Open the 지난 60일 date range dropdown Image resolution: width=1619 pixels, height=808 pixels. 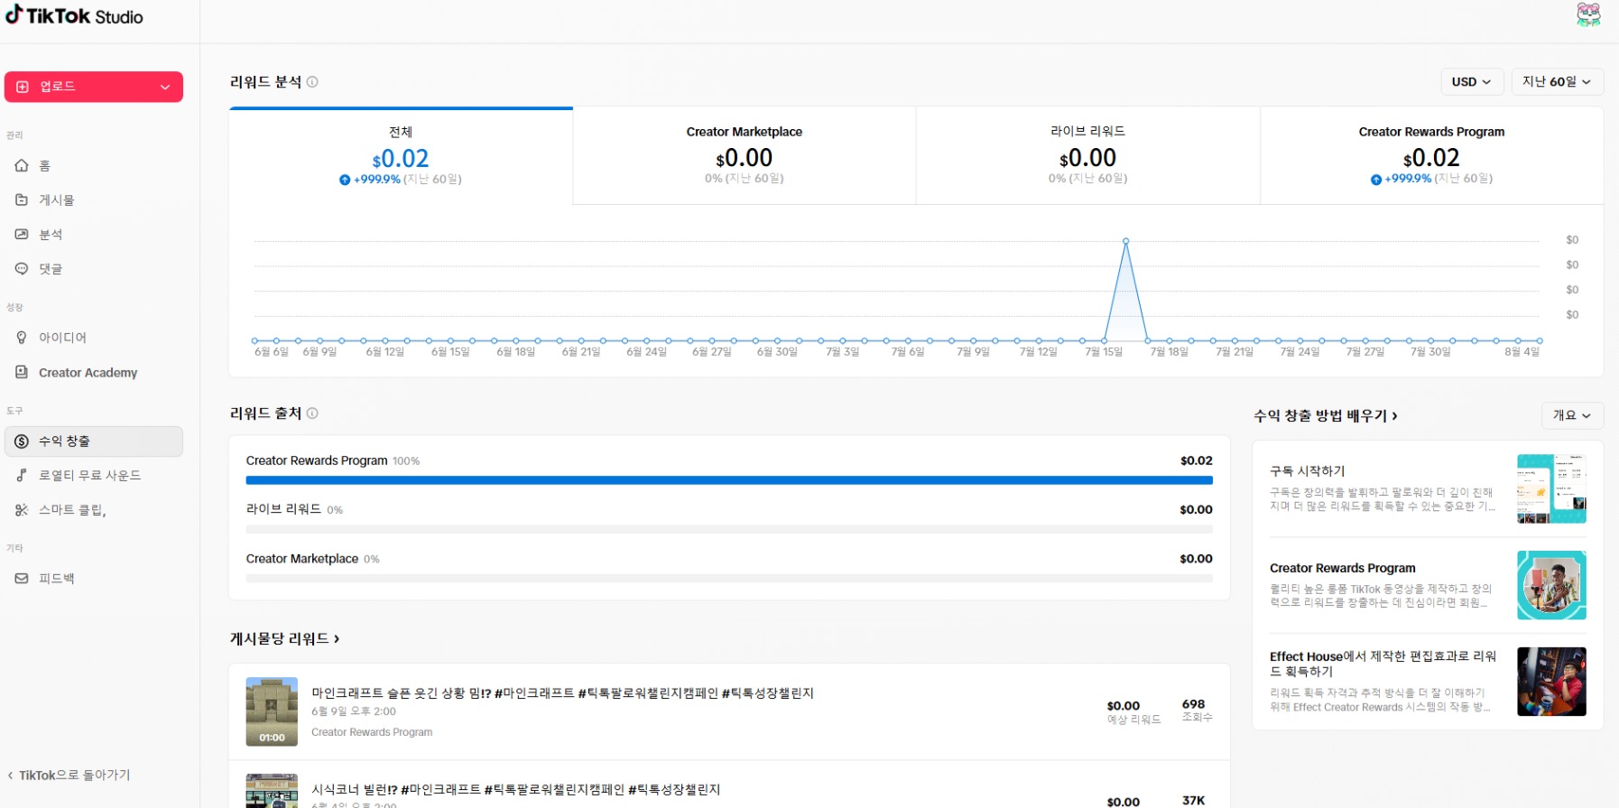1556,82
